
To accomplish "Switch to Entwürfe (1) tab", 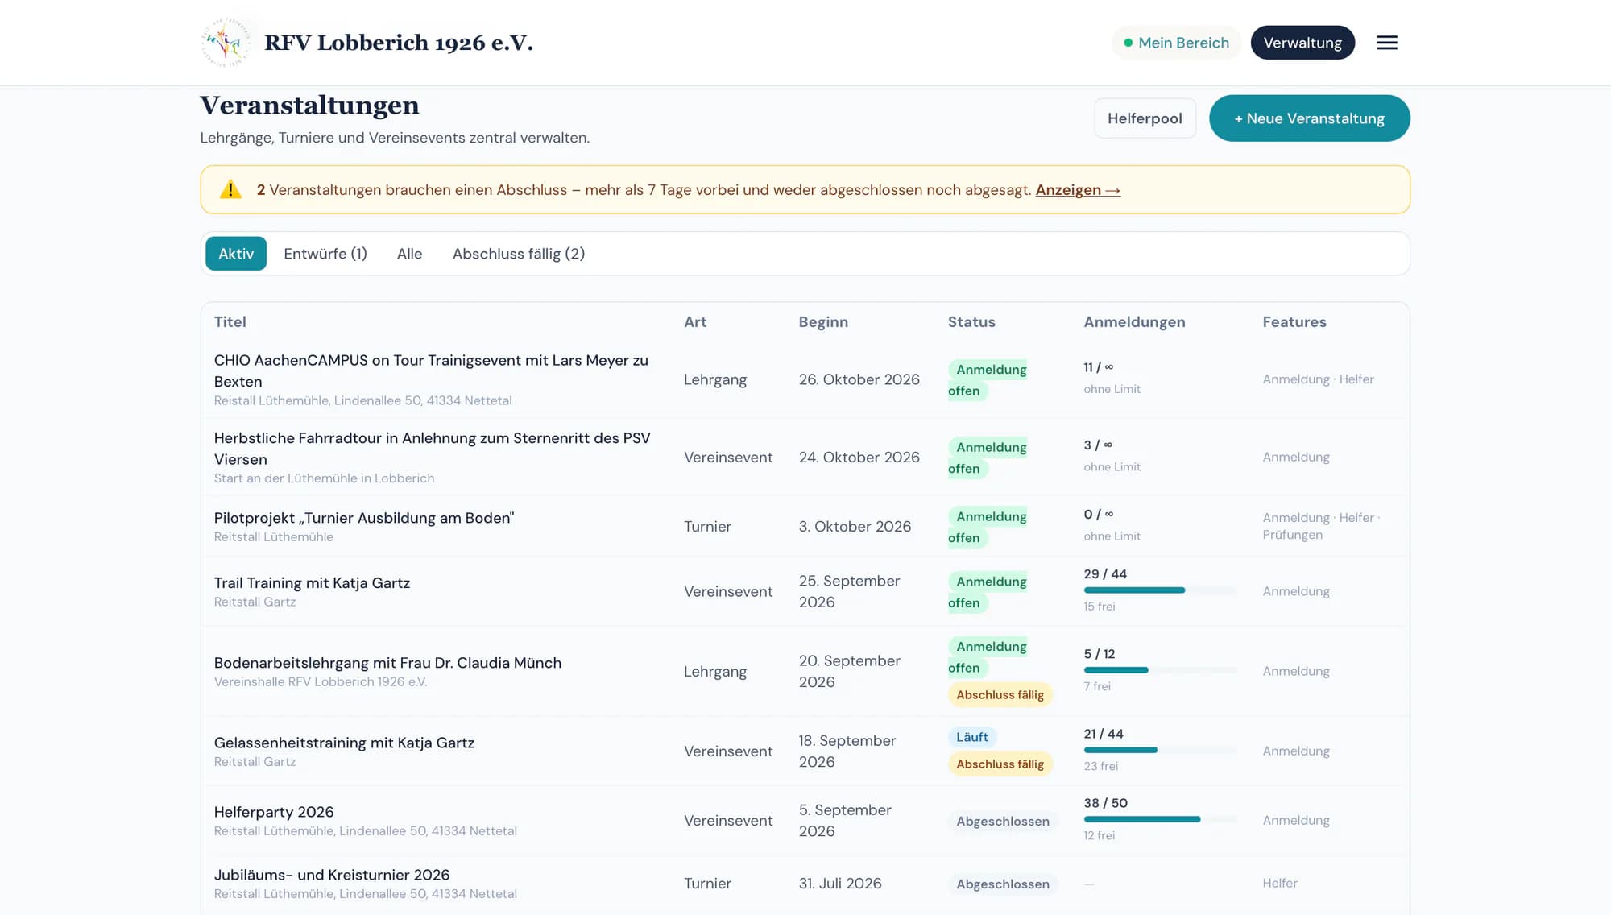I will point(325,254).
